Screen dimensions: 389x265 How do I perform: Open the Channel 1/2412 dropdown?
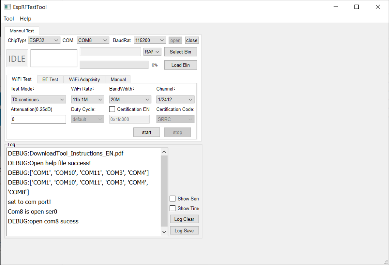175,99
